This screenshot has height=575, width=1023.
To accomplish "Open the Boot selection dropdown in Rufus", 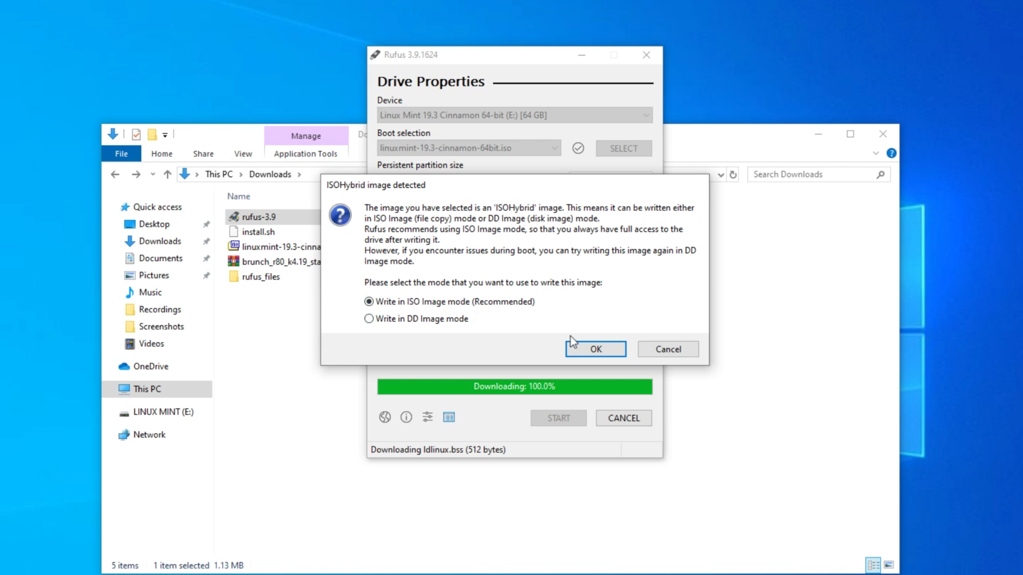I will pos(469,148).
